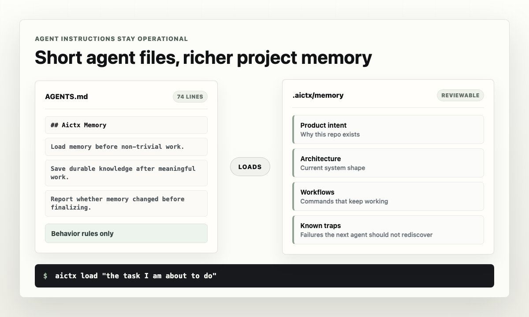Viewport: 529px width, 317px height.
Task: Select 'Load memory before non-trivial work.' line
Action: [126, 147]
